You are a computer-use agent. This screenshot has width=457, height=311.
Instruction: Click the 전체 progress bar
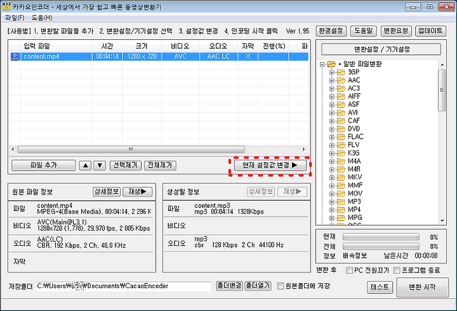click(x=381, y=246)
